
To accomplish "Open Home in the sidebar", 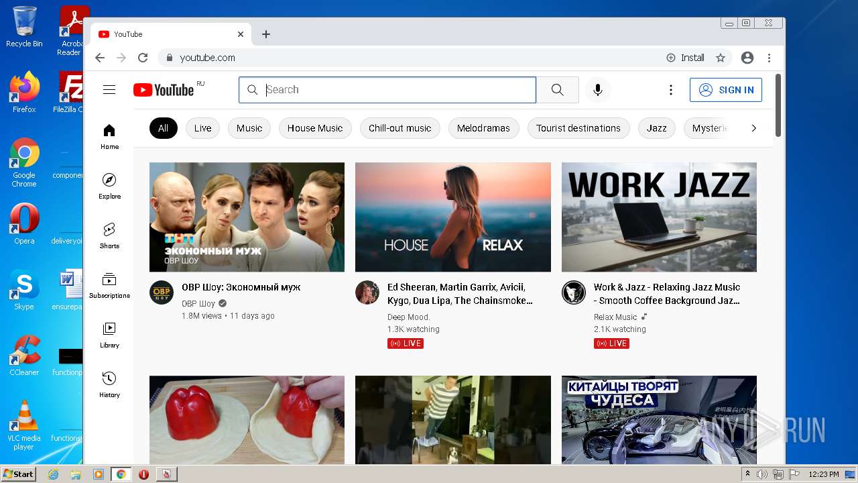I will [x=109, y=136].
